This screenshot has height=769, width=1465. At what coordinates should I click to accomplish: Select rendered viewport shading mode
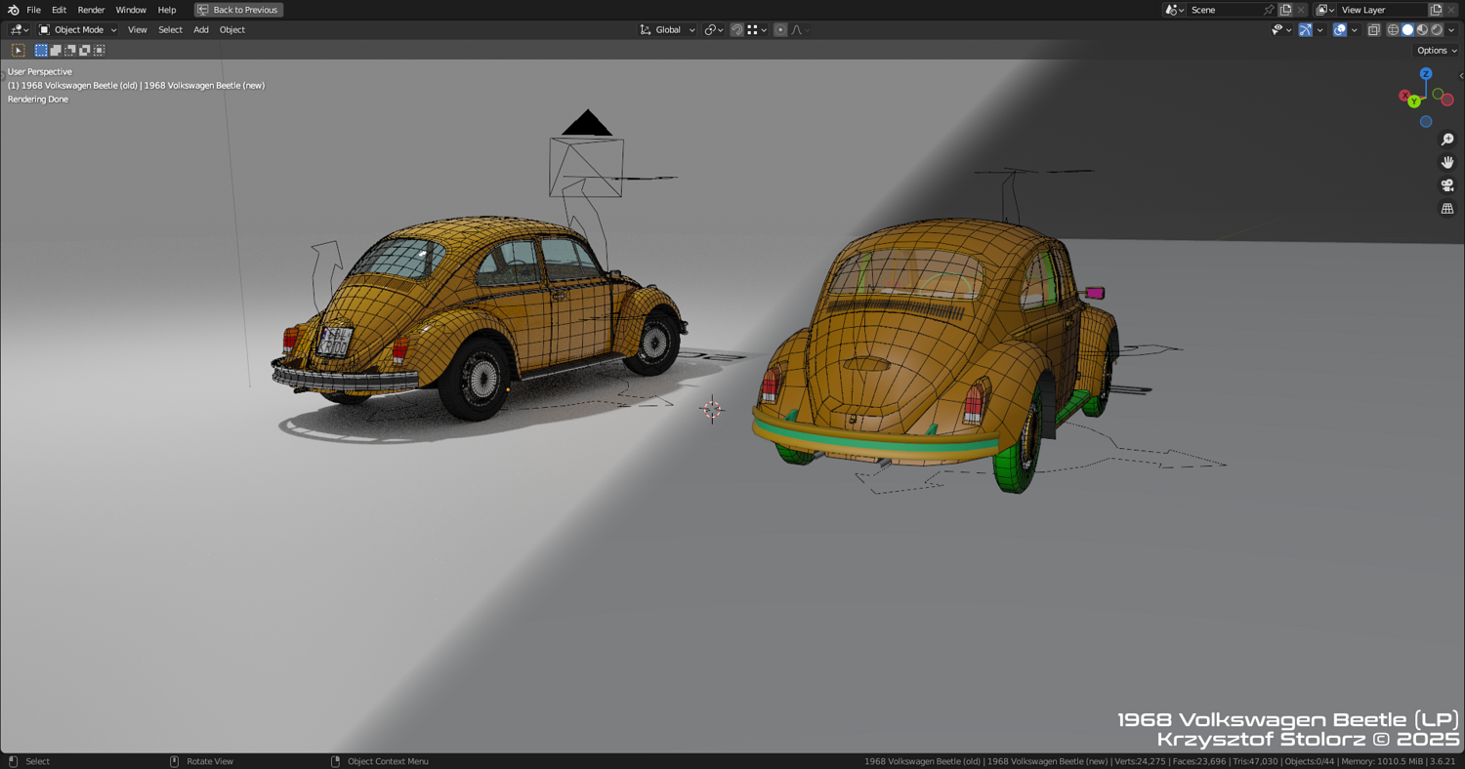[1437, 30]
